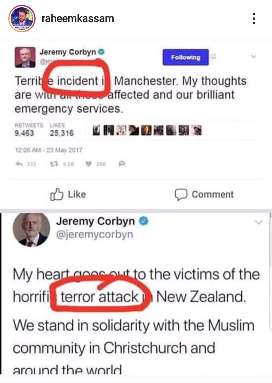Click the thumbs-up Like button
272x383 pixels.
tap(68, 194)
